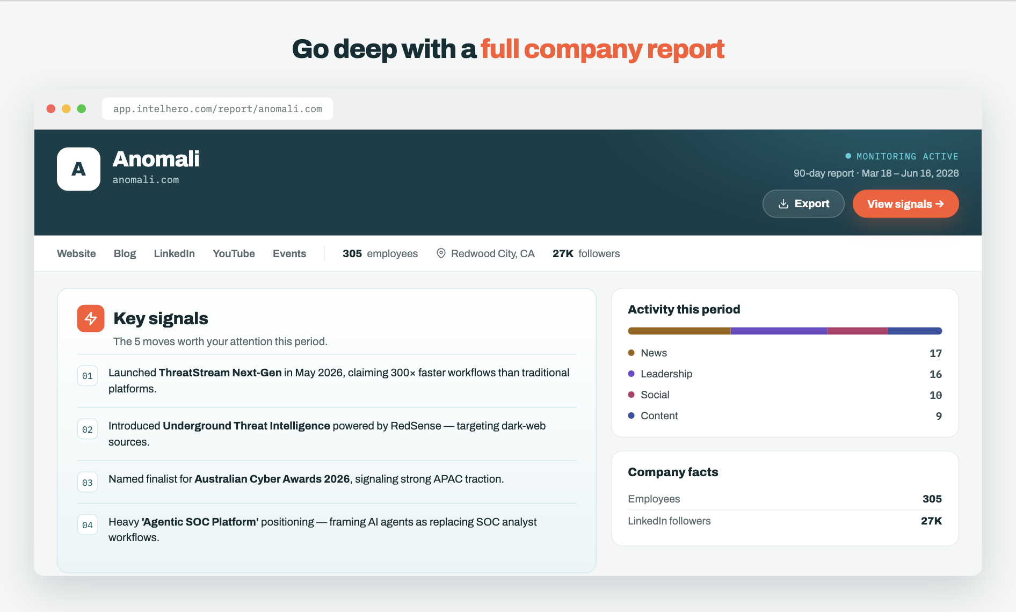
Task: Click the orange Key signals lightning icon
Action: tap(91, 318)
